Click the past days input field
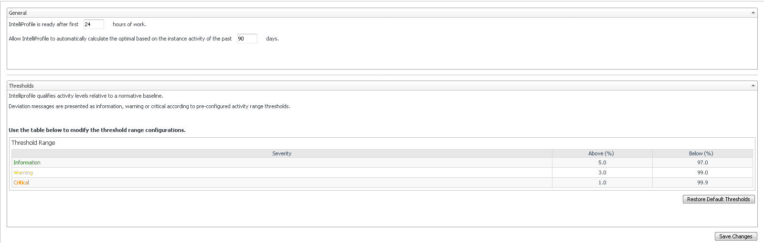Viewport: 764px width, 243px height. click(247, 39)
